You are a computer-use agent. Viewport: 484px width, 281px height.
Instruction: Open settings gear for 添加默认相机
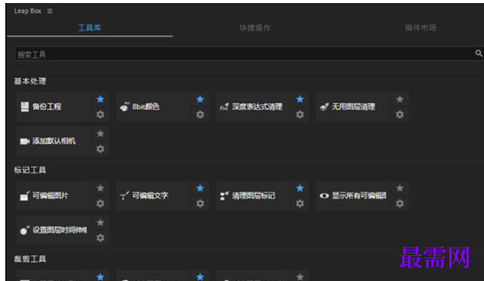pos(101,150)
